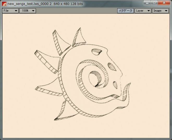Click the File dropdown arrow
The image size is (172, 140).
16,11
